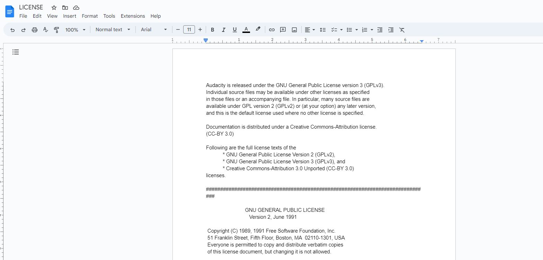The height and width of the screenshot is (260, 543).
Task: Open the highlight color picker
Action: pos(258,30)
